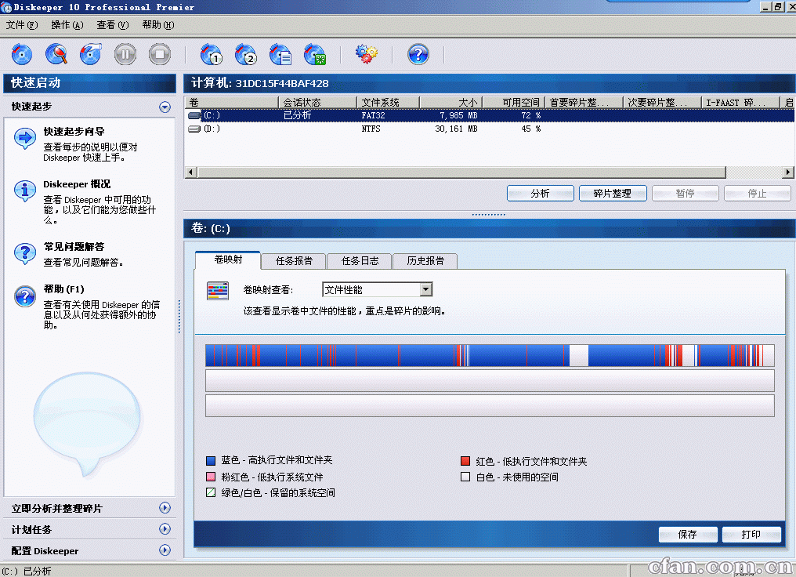Image resolution: width=796 pixels, height=577 pixels.
Task: Click the 首要碎片整理 column header
Action: (x=584, y=103)
